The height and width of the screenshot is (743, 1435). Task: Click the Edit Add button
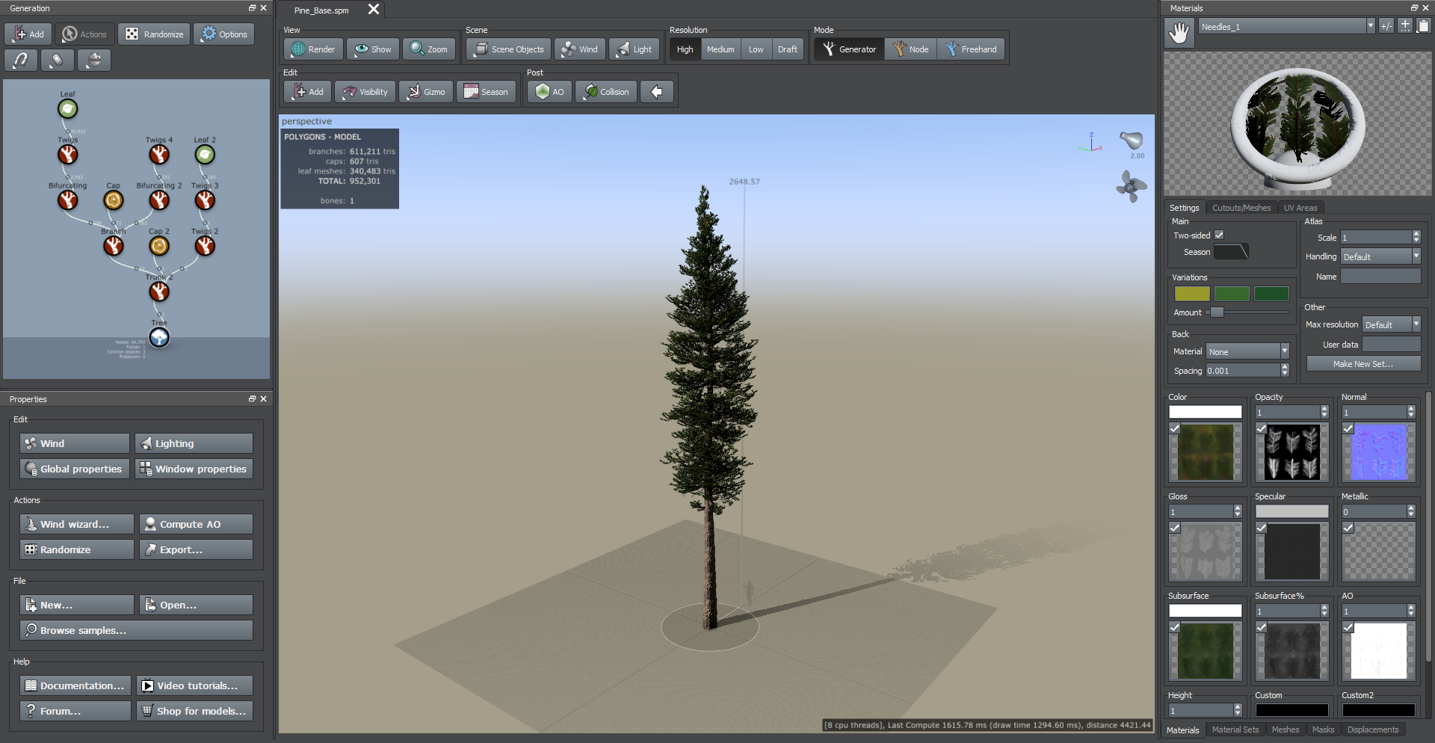click(307, 92)
